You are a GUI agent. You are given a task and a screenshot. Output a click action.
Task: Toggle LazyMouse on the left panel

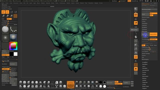tap(5, 69)
